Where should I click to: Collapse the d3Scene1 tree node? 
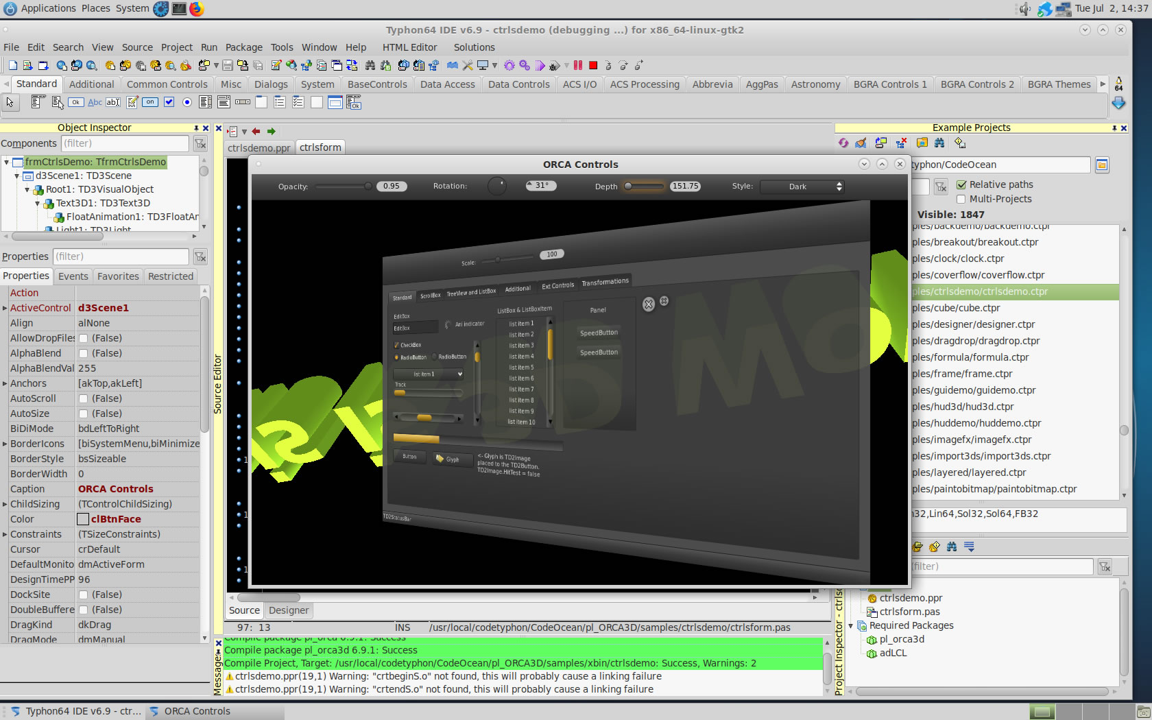[x=17, y=176]
